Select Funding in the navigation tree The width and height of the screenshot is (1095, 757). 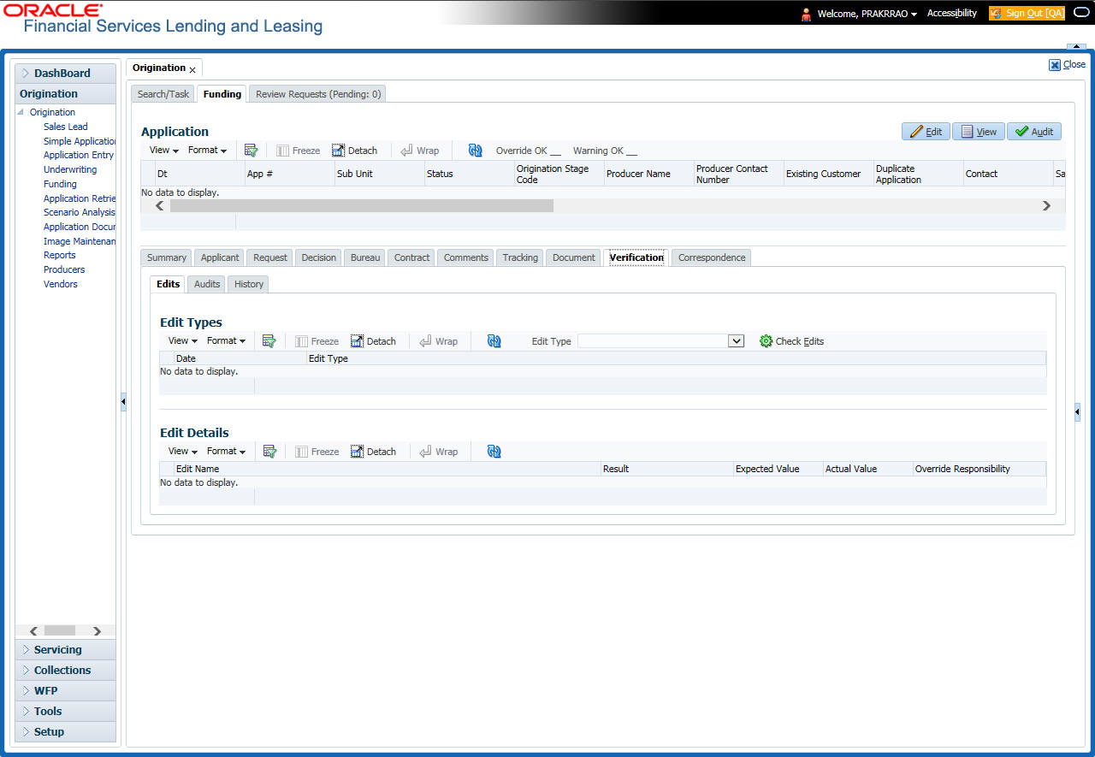click(60, 184)
